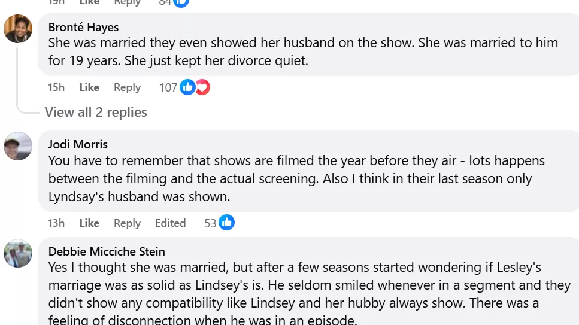Reply to Bronté Hayes' comment
Image resolution: width=579 pixels, height=325 pixels.
pyautogui.click(x=127, y=87)
